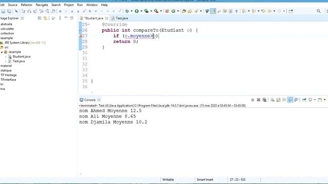Switch to the Test.java editor tab
Image resolution: width=328 pixels, height=184 pixels.
tap(120, 18)
